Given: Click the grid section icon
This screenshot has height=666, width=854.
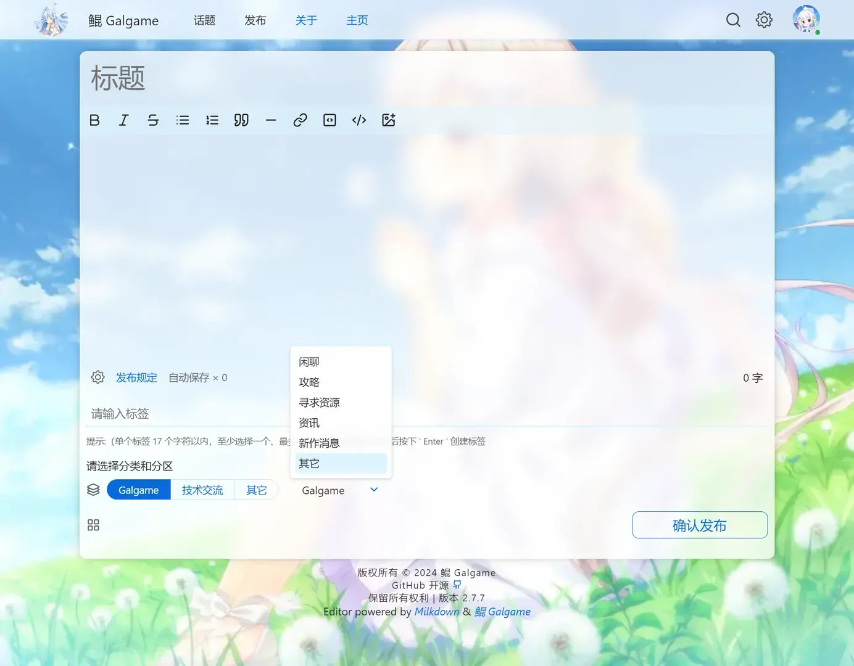Looking at the screenshot, I should [93, 525].
